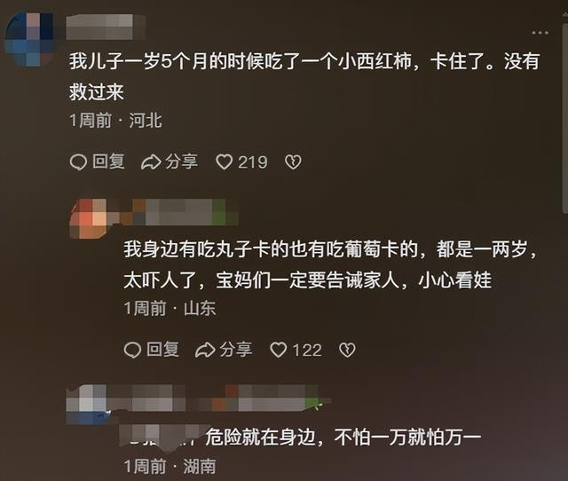568x481 pixels.
Task: Open the first commenter's blurred avatar
Action: 31,39
